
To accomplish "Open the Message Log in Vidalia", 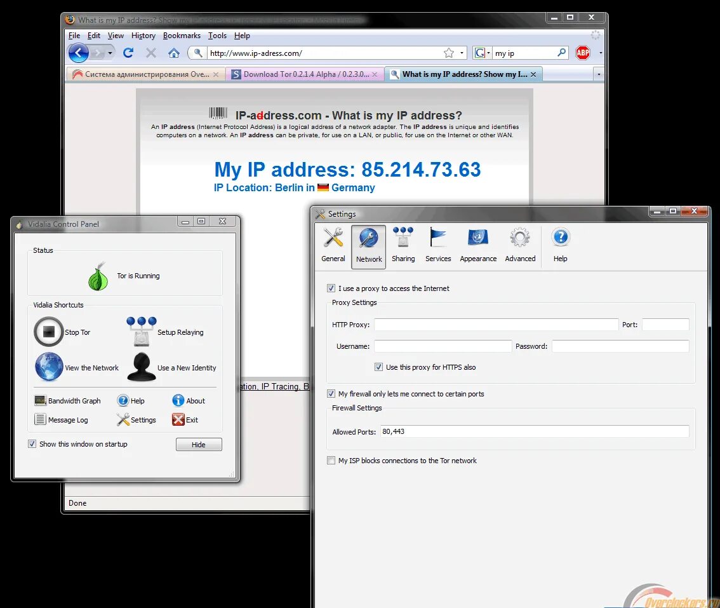I will tap(61, 419).
